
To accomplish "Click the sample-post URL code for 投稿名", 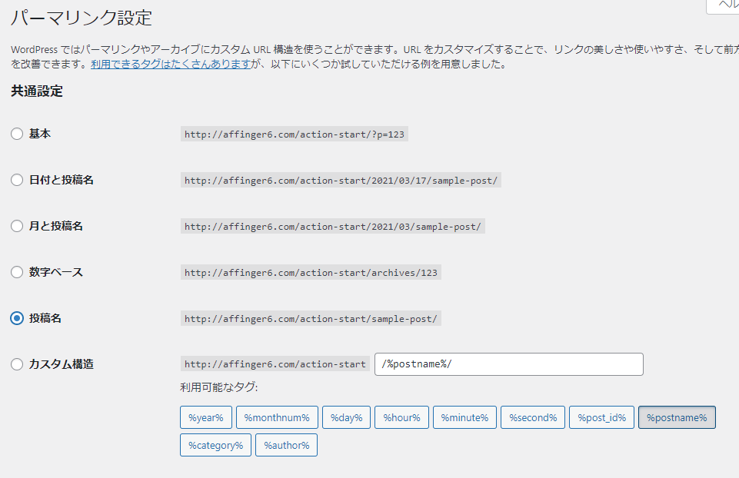I will point(311,319).
